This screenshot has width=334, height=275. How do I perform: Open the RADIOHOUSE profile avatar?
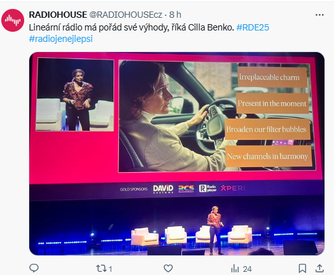[13, 20]
